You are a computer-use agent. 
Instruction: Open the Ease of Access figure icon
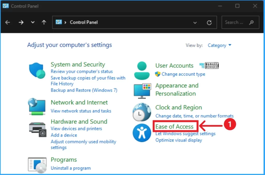142,133
